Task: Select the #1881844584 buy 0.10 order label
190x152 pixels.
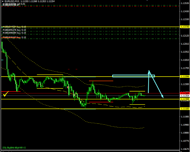Action: pyautogui.click(x=14, y=27)
